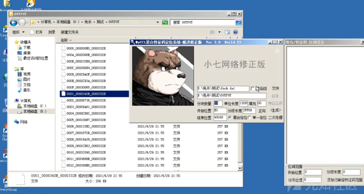Click 新建文件夹 in the toolbar
Image resolution: width=364 pixels, height=194 pixels.
pos(70,32)
